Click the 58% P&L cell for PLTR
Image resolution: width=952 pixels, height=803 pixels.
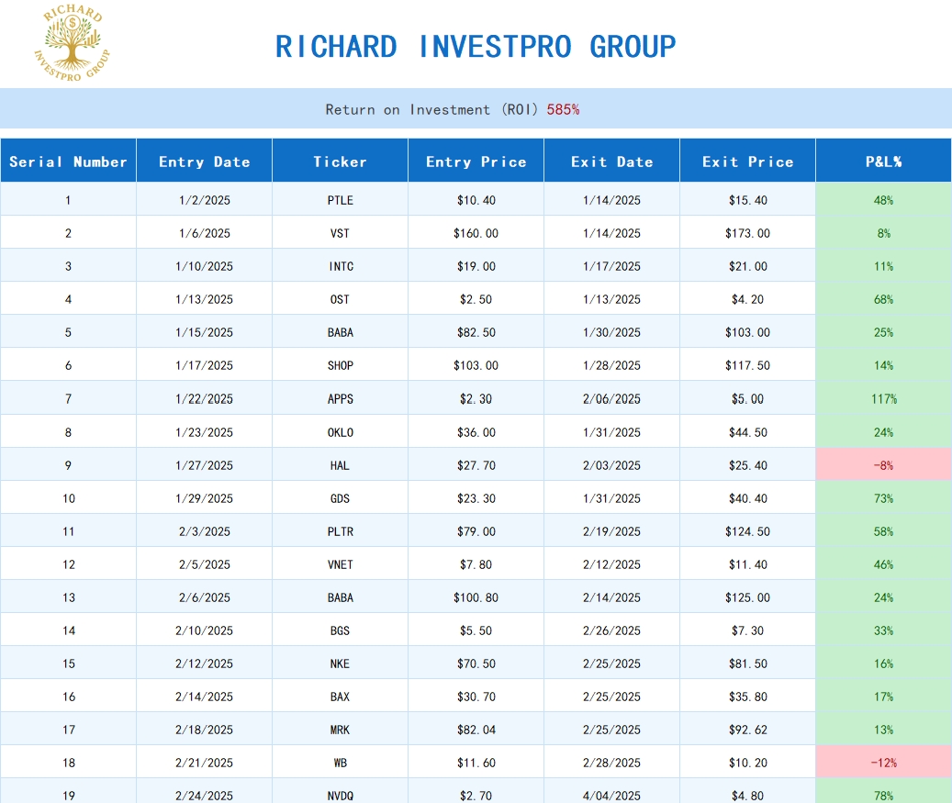coord(883,531)
